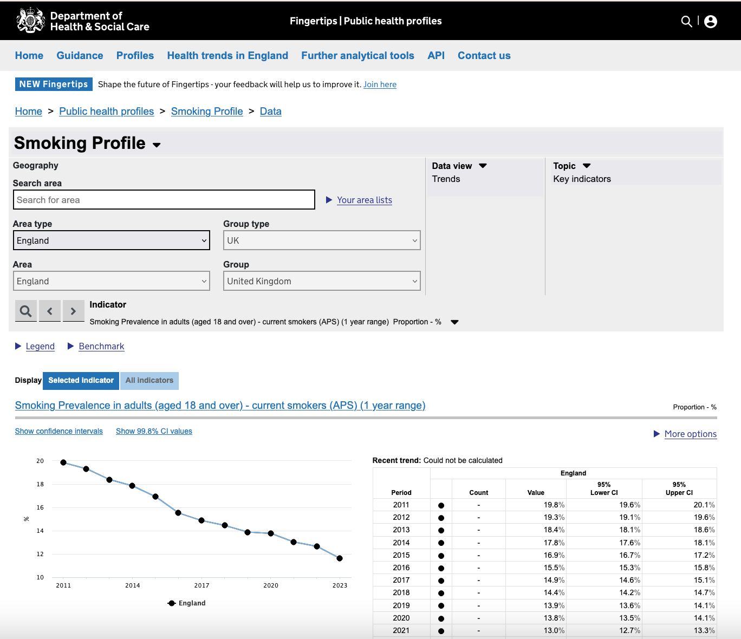Click the Join here feedback link

click(x=380, y=84)
